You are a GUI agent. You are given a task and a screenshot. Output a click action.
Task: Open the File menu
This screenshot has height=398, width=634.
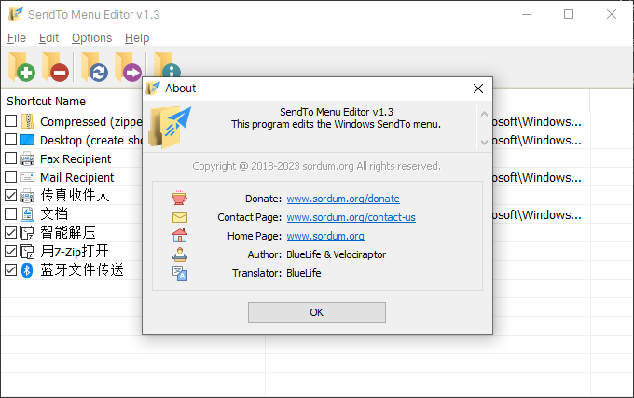(x=17, y=38)
